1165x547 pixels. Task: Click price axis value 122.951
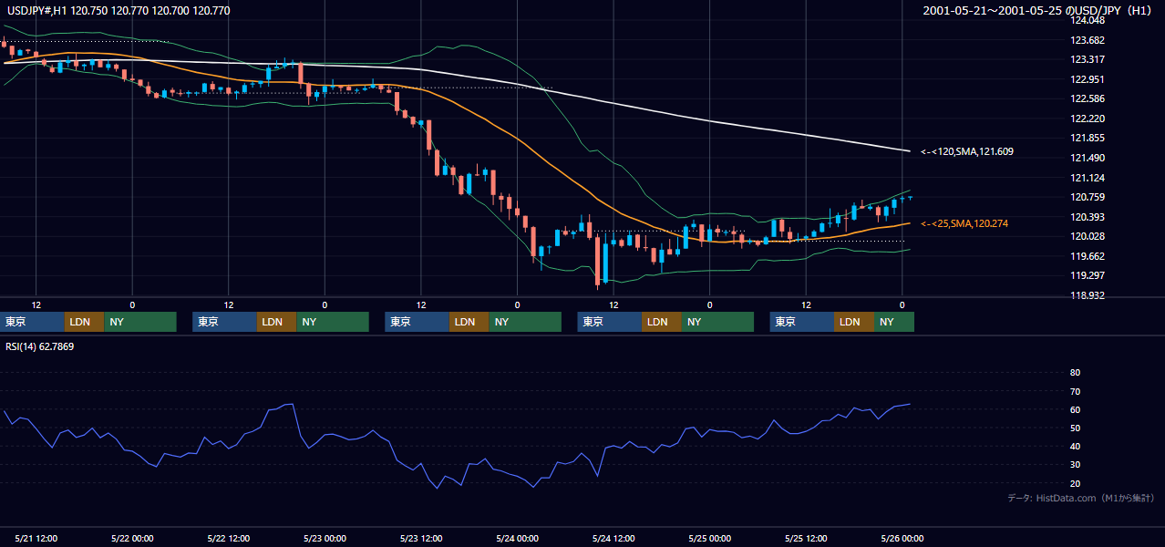coord(1088,79)
